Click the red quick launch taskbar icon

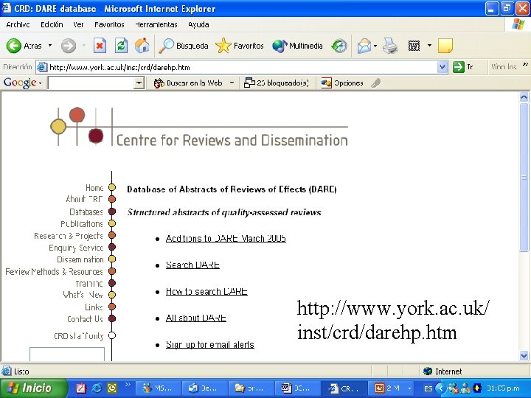(x=81, y=388)
